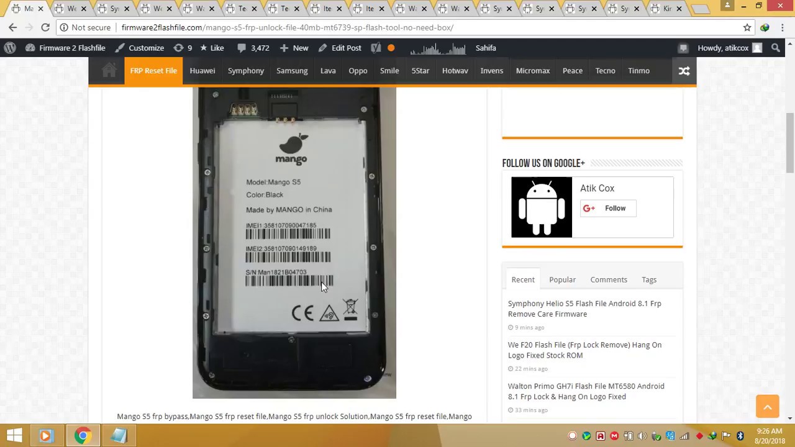Click the Mango S5 phone back image

[294, 243]
